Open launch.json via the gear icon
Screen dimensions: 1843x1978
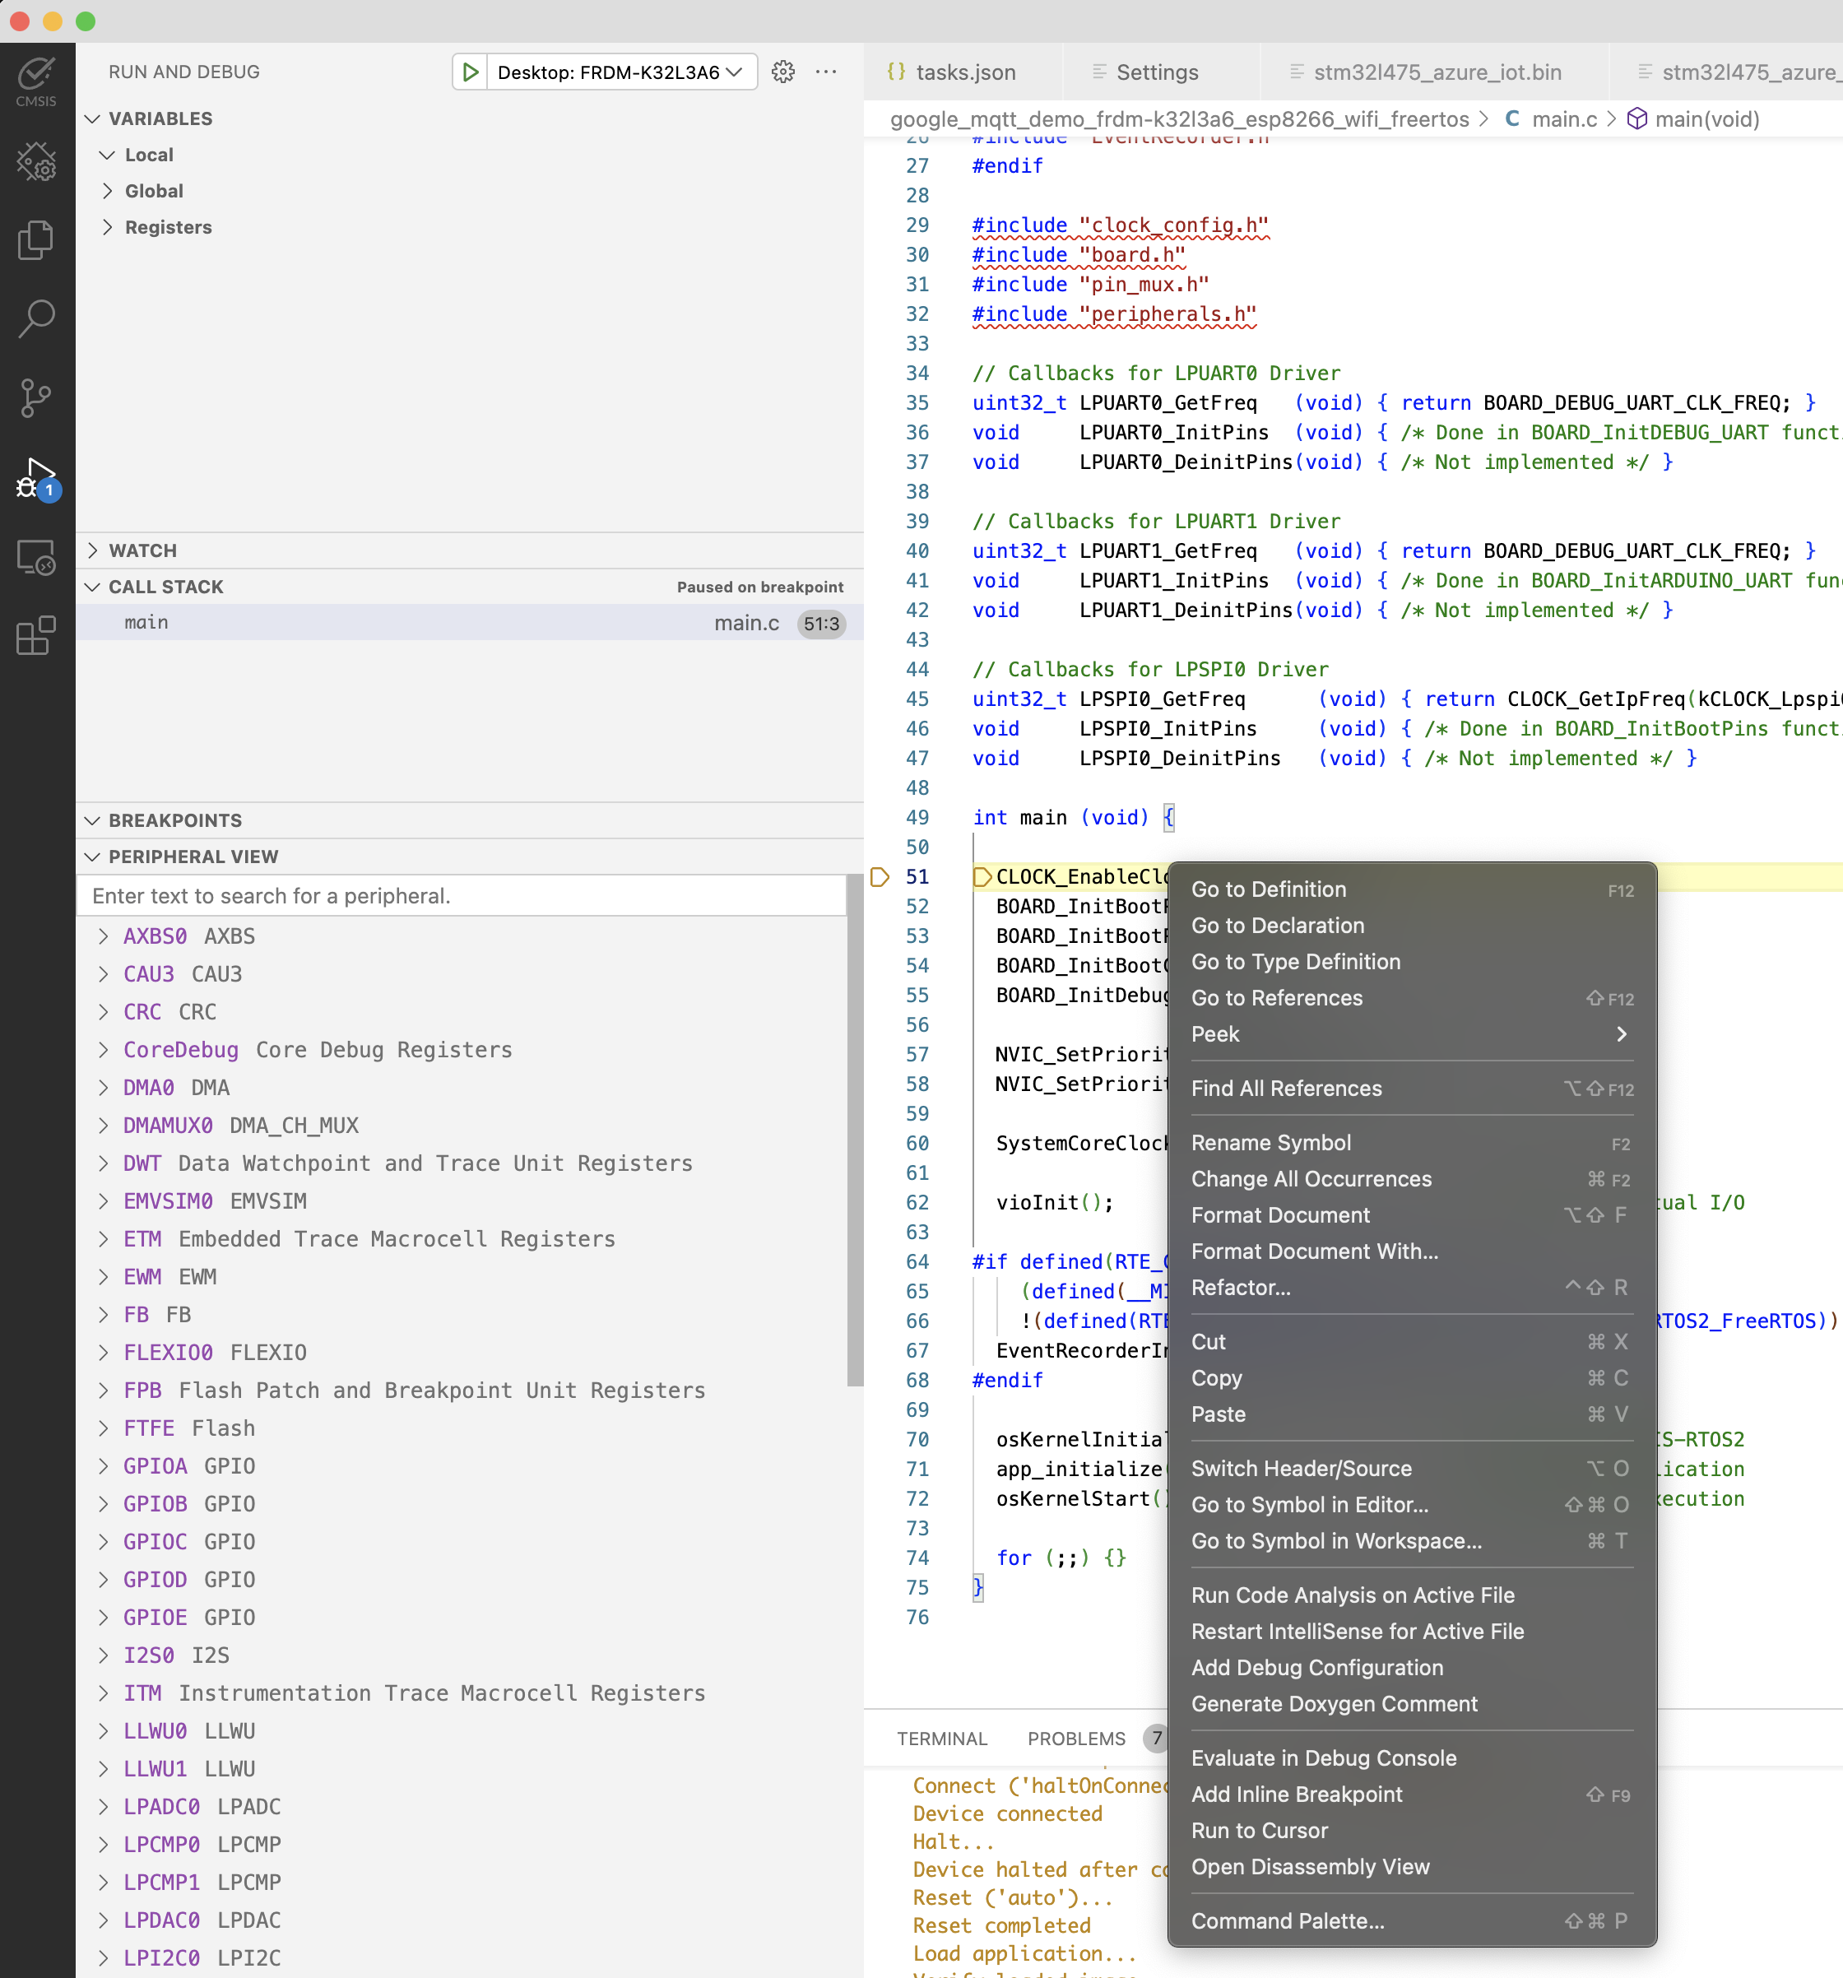tap(783, 72)
